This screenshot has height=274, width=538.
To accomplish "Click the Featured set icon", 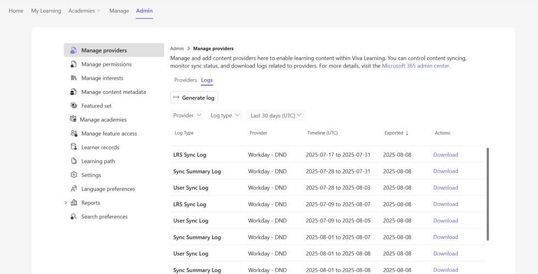I will tap(74, 105).
